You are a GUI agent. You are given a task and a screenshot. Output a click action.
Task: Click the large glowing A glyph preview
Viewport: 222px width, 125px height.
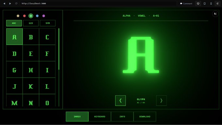pyautogui.click(x=141, y=55)
